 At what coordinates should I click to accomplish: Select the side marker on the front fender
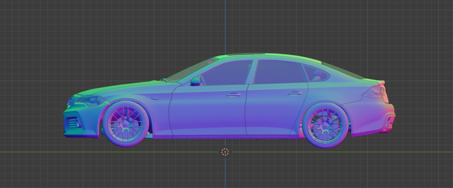click(x=155, y=99)
